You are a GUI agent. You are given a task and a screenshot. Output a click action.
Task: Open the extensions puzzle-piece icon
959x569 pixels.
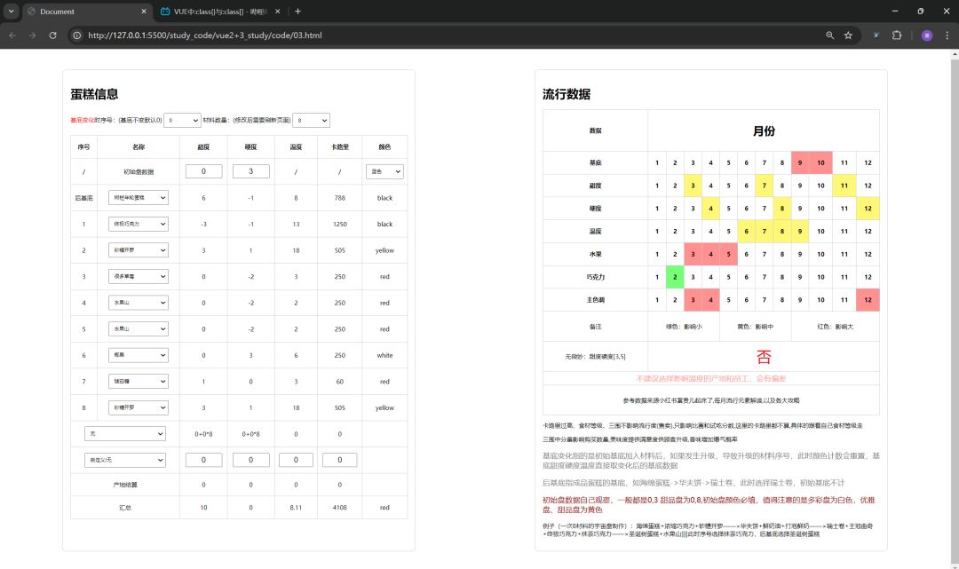click(x=897, y=36)
